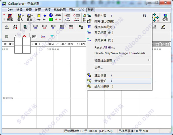This screenshot has width=173, height=135.
Task: Open the 查看 view menu
Action: (29, 10)
